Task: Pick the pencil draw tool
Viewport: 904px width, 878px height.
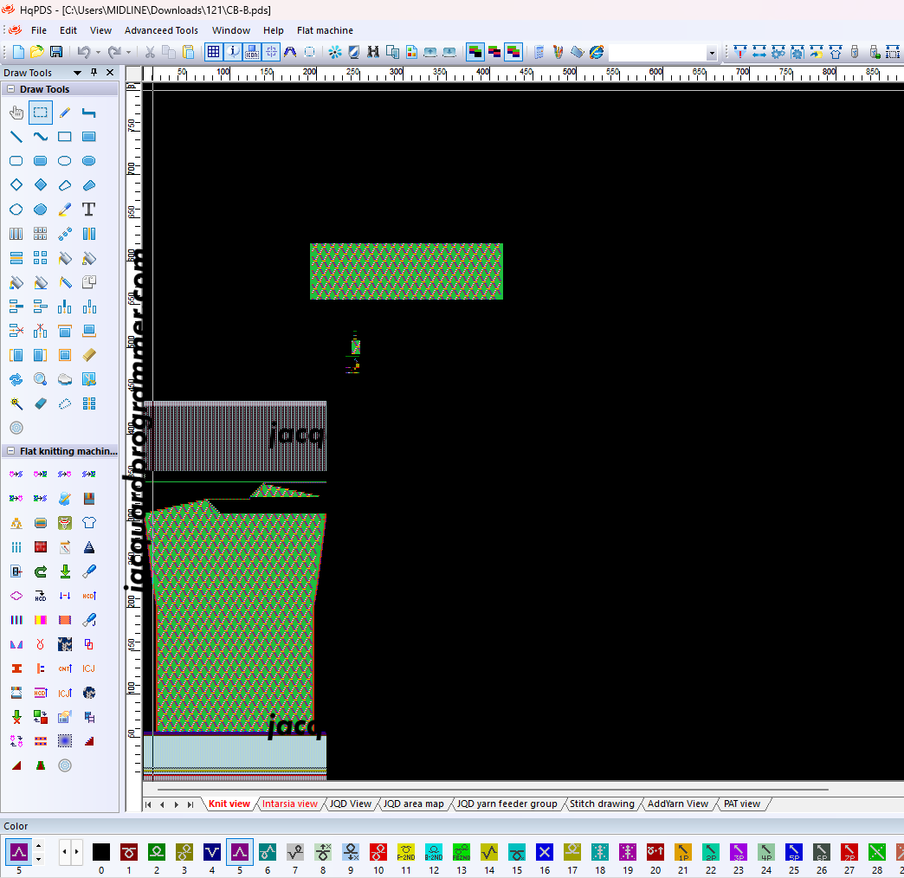Action: [65, 113]
